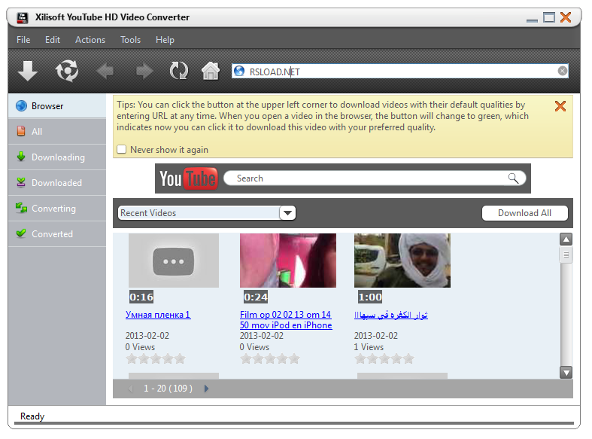
Task: Click the YouTube search magnifier icon
Action: point(513,178)
